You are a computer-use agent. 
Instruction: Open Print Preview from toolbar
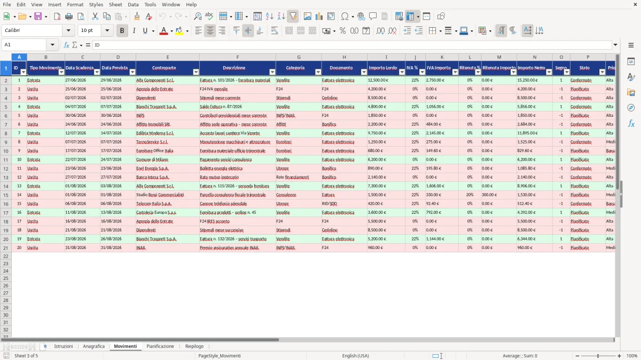[81, 17]
